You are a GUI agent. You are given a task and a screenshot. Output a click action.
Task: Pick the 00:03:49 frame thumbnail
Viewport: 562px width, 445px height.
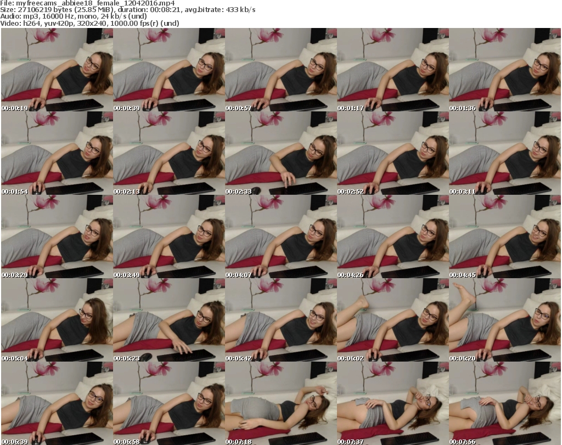click(169, 237)
